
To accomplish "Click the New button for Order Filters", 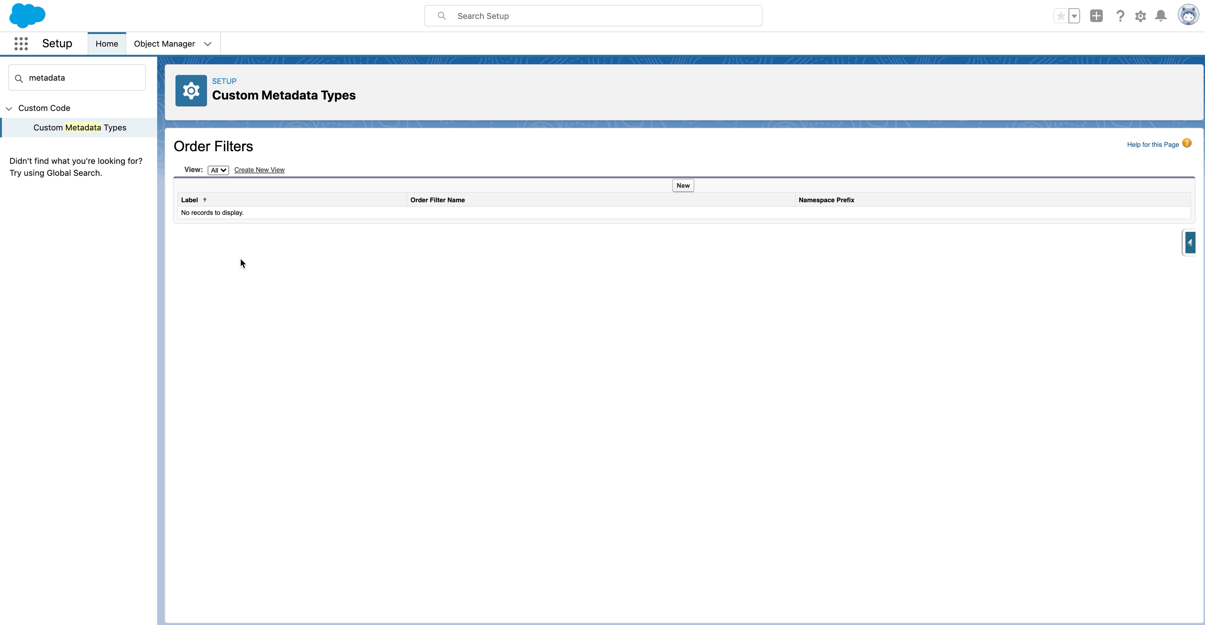I will point(683,186).
